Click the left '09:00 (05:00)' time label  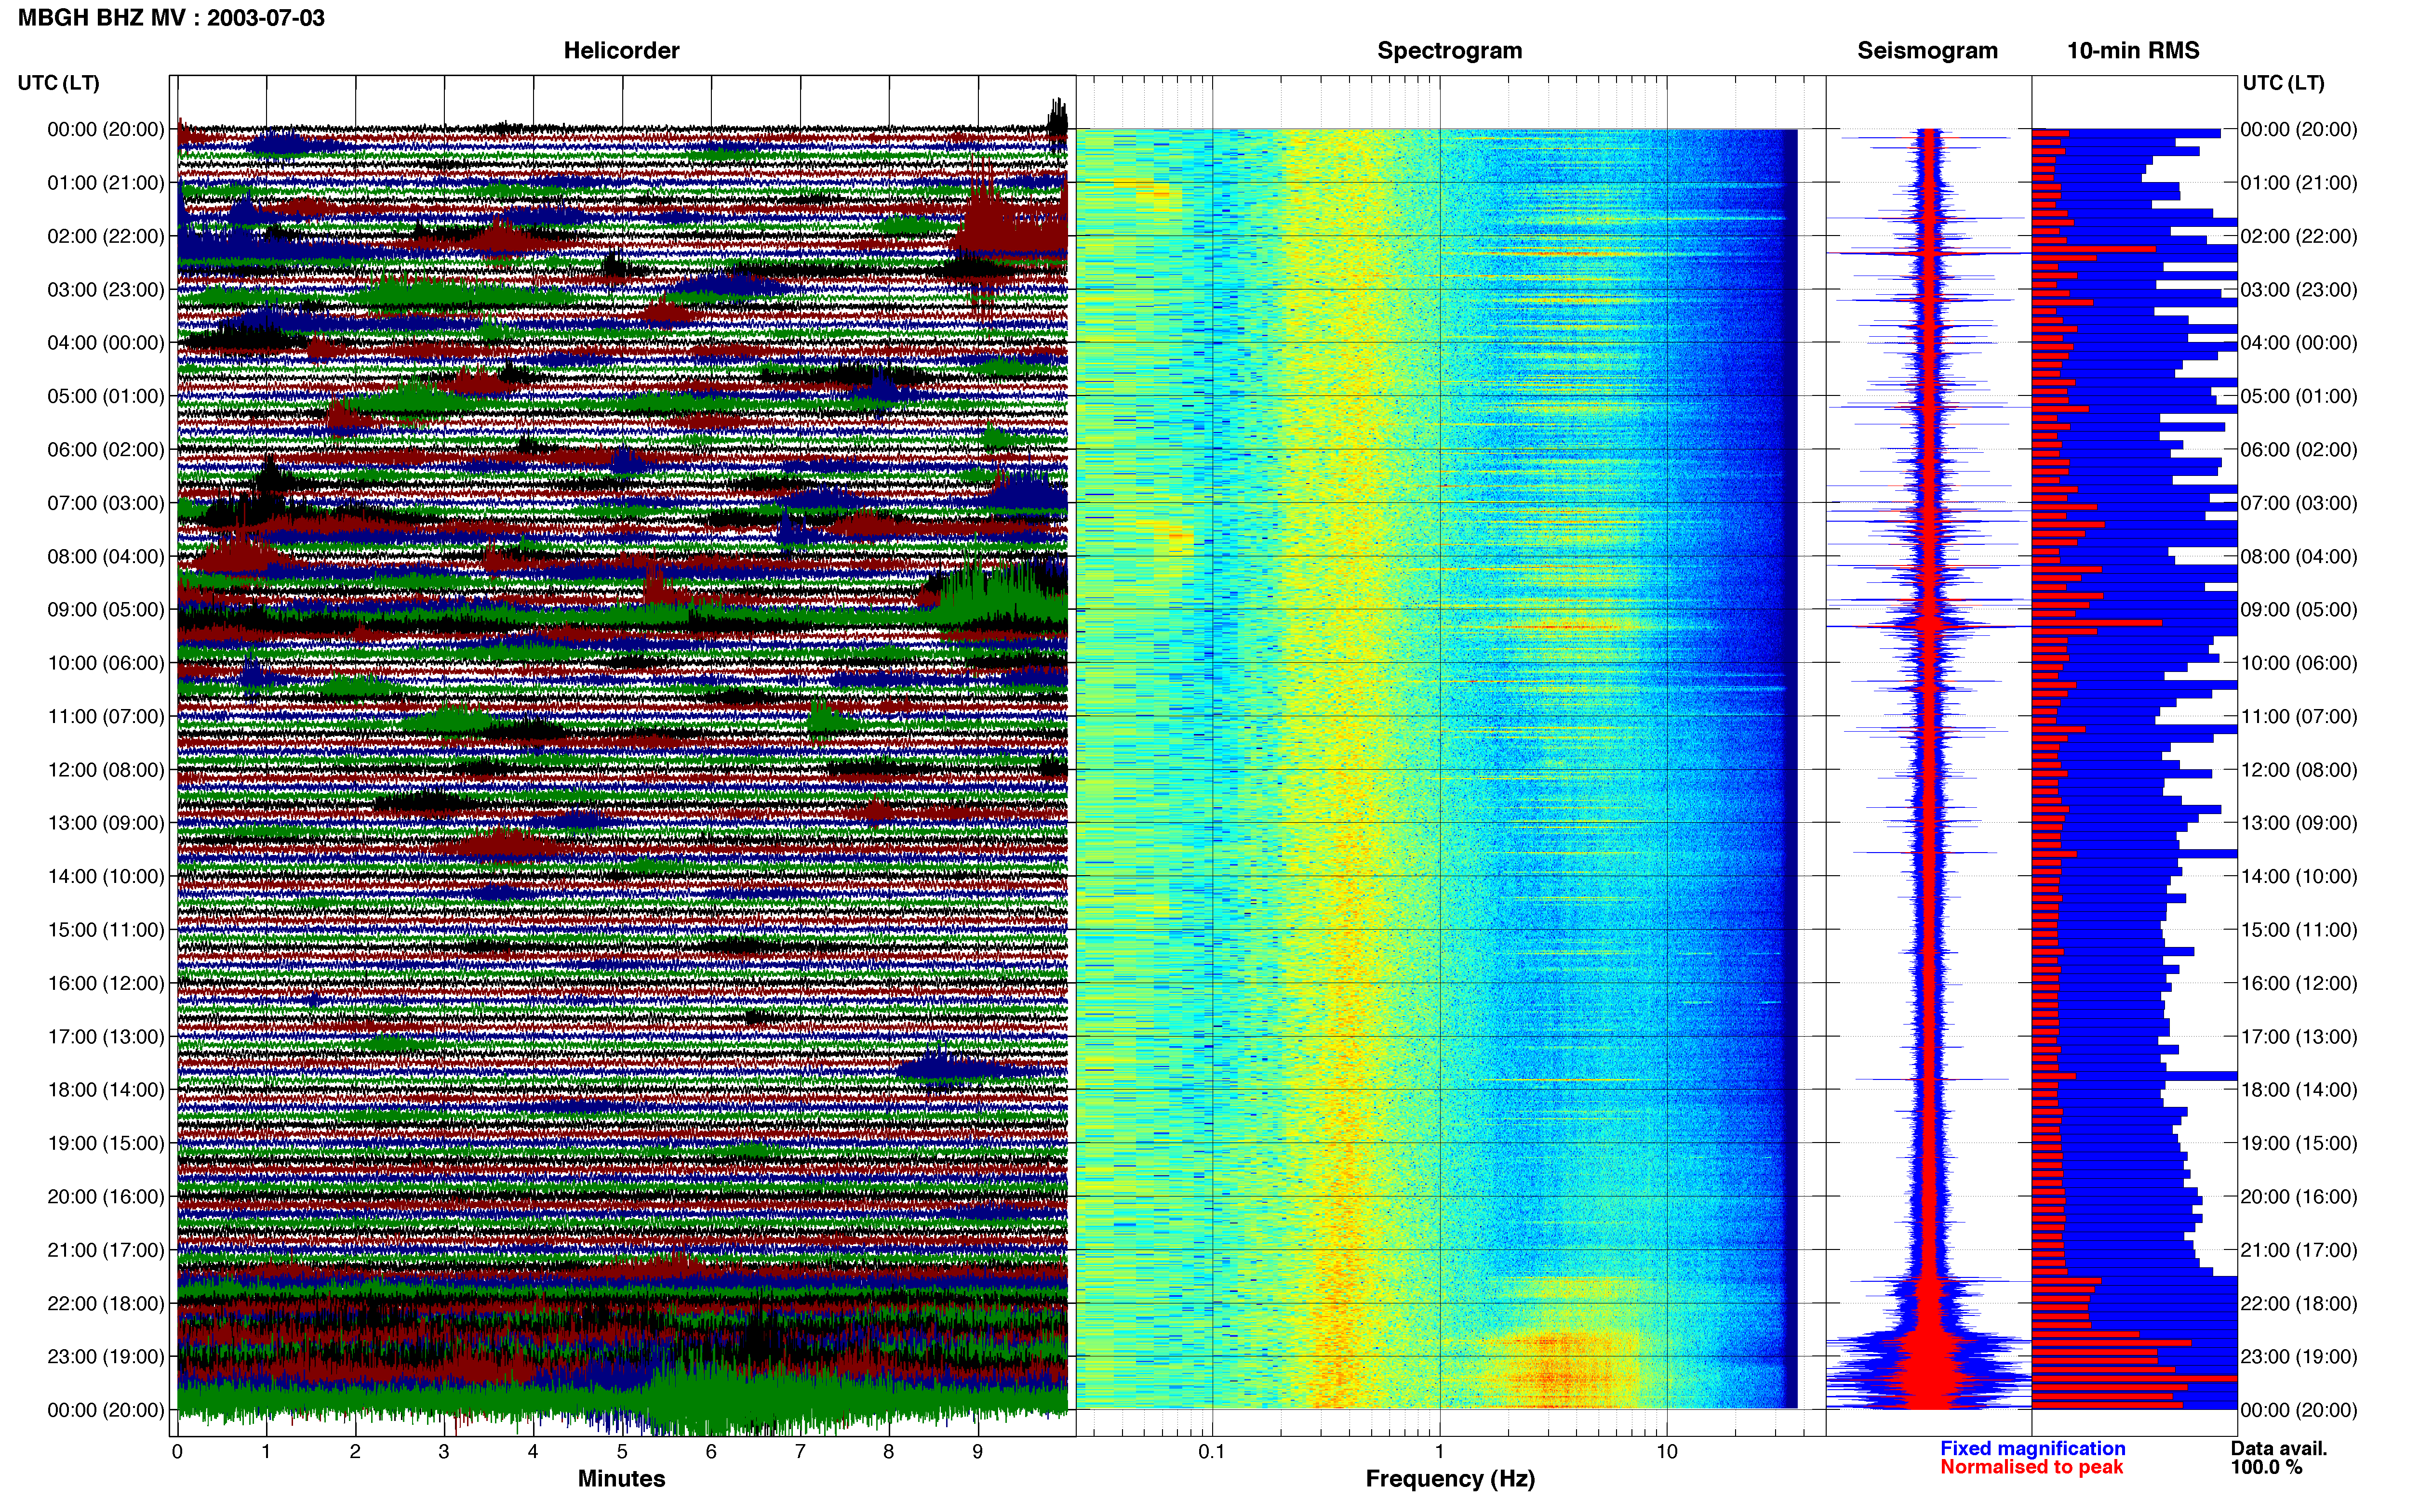click(x=106, y=610)
